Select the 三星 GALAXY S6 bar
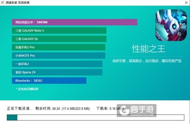190x124 pixels. [59, 39]
